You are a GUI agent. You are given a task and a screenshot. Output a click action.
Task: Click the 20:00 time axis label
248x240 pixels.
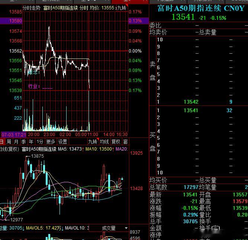[x=33, y=135]
